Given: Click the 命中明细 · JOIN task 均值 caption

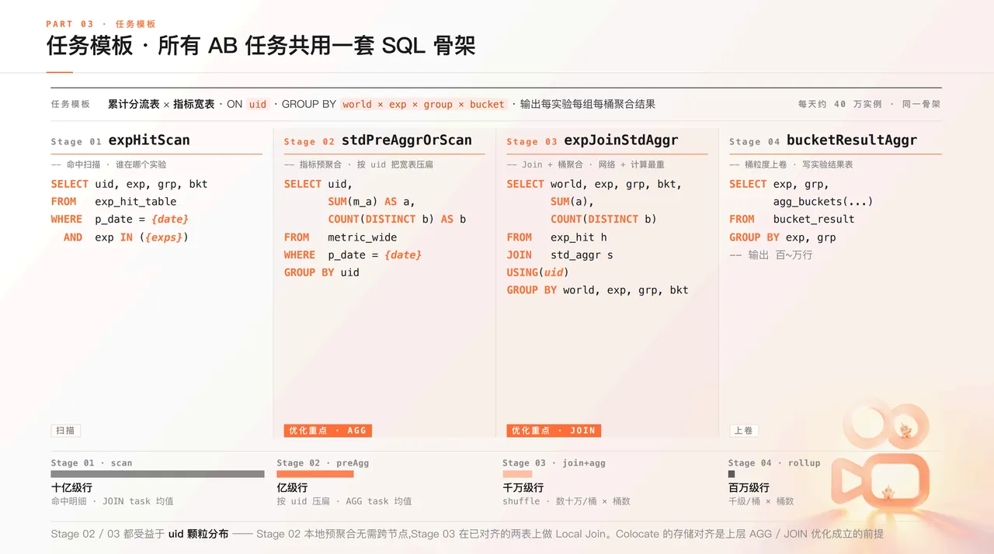Looking at the screenshot, I should [113, 501].
